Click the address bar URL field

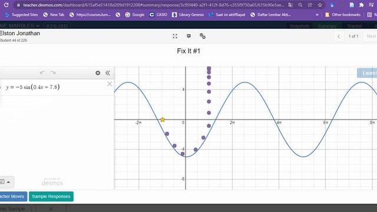point(154,5)
